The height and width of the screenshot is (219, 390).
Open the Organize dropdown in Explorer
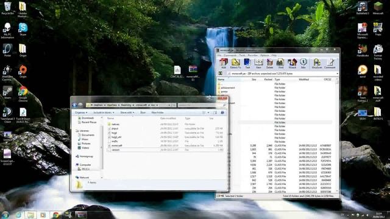(x=81, y=113)
